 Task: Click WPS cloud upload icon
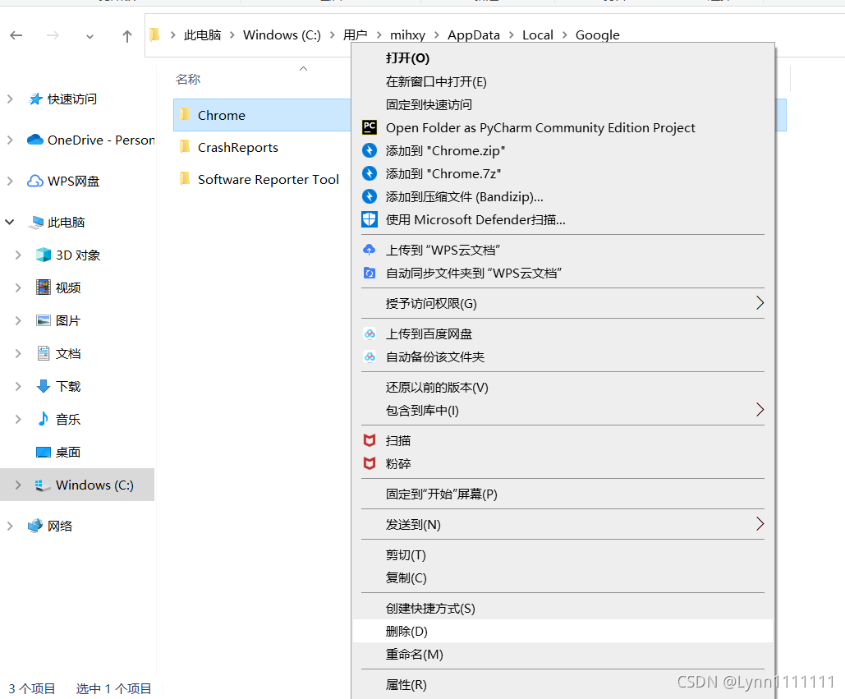click(x=370, y=250)
